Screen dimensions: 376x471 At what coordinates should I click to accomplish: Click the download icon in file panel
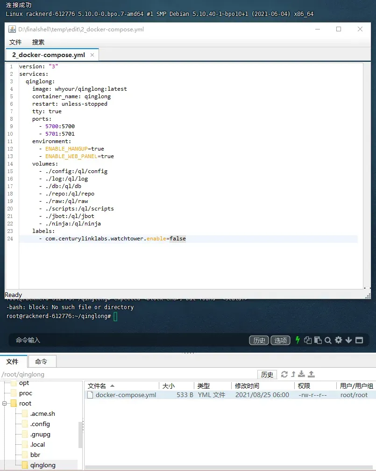302,374
